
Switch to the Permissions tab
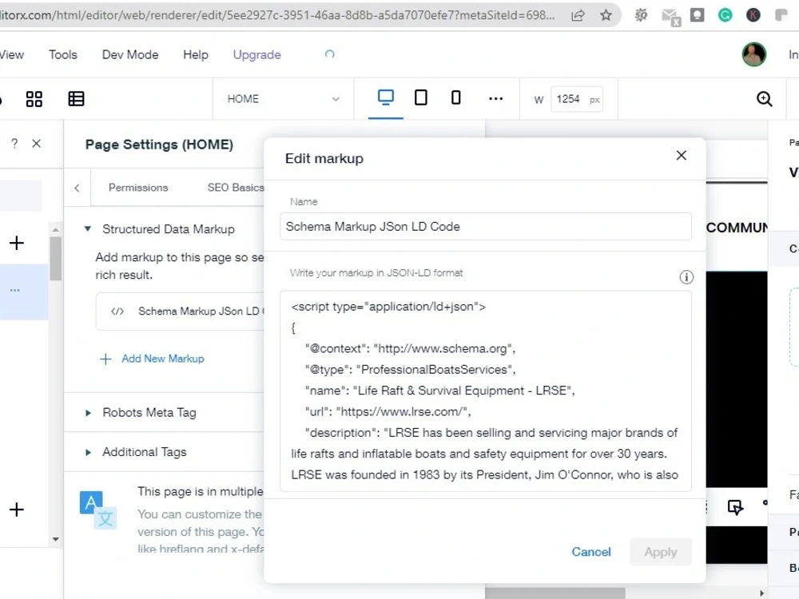[x=138, y=188]
